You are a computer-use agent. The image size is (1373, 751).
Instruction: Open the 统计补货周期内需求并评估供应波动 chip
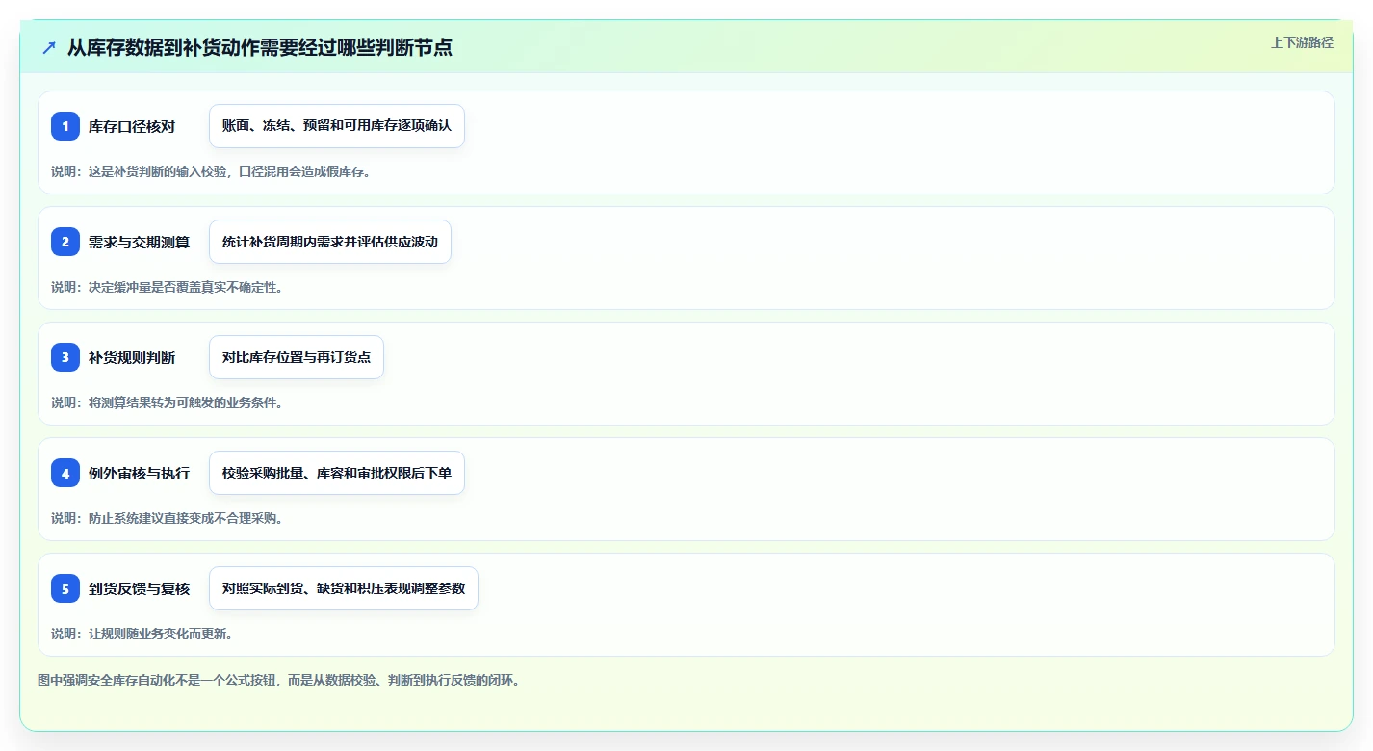click(330, 242)
